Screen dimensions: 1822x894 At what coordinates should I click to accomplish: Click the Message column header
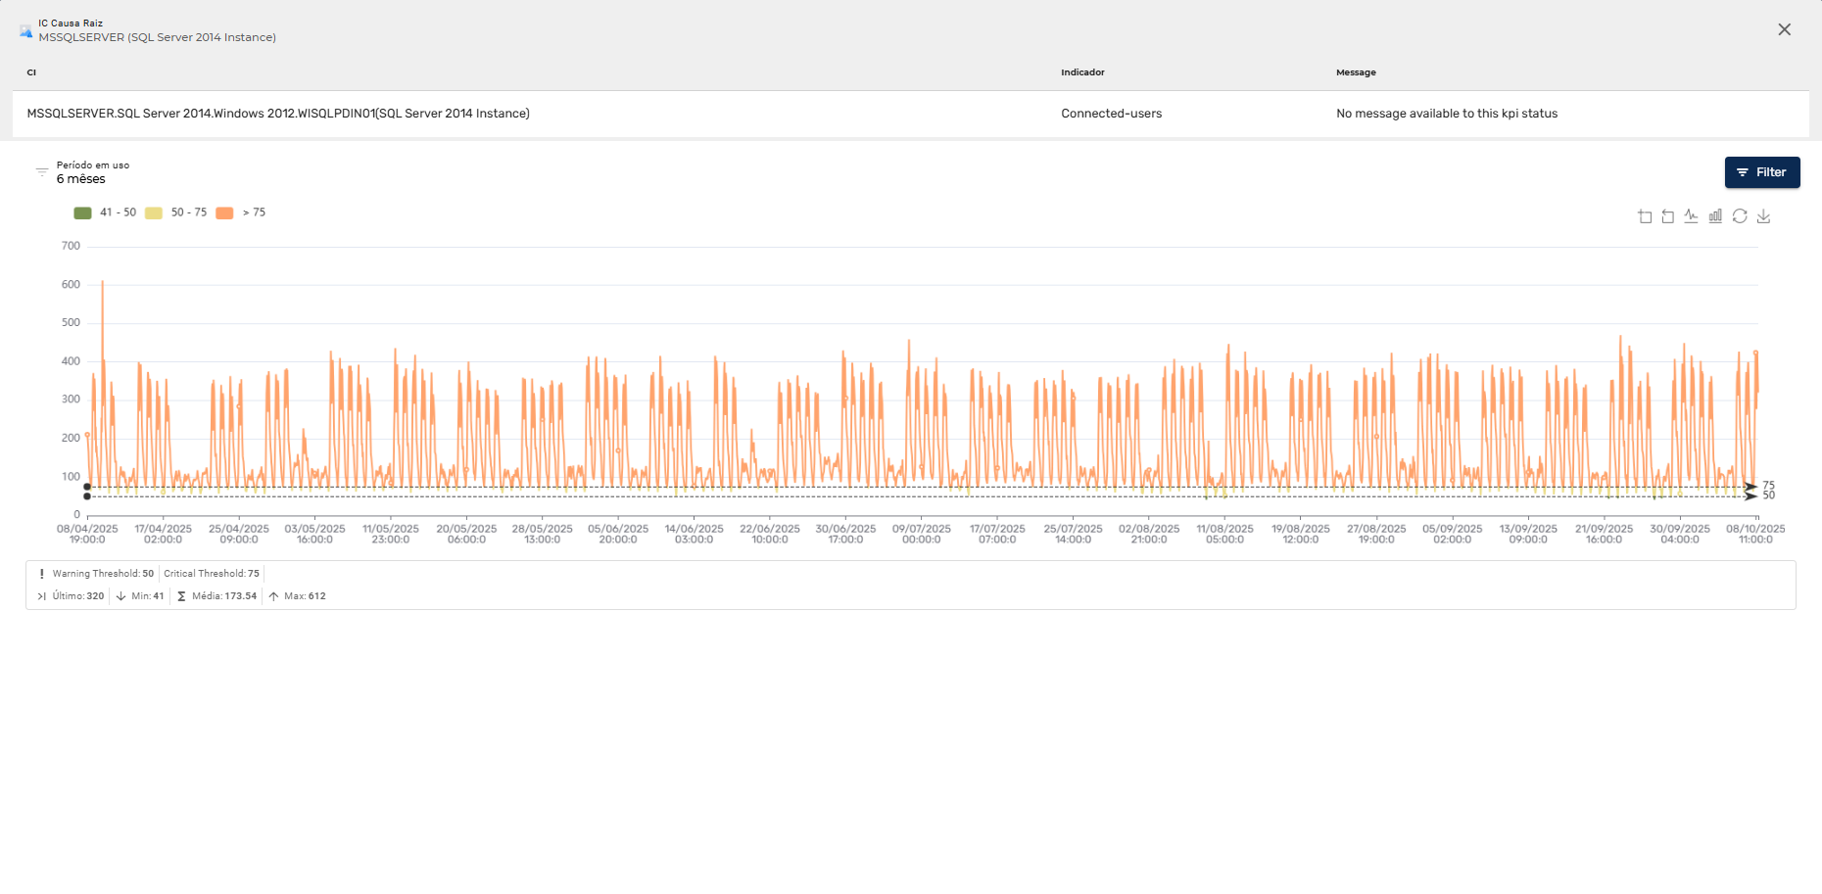[x=1356, y=72]
